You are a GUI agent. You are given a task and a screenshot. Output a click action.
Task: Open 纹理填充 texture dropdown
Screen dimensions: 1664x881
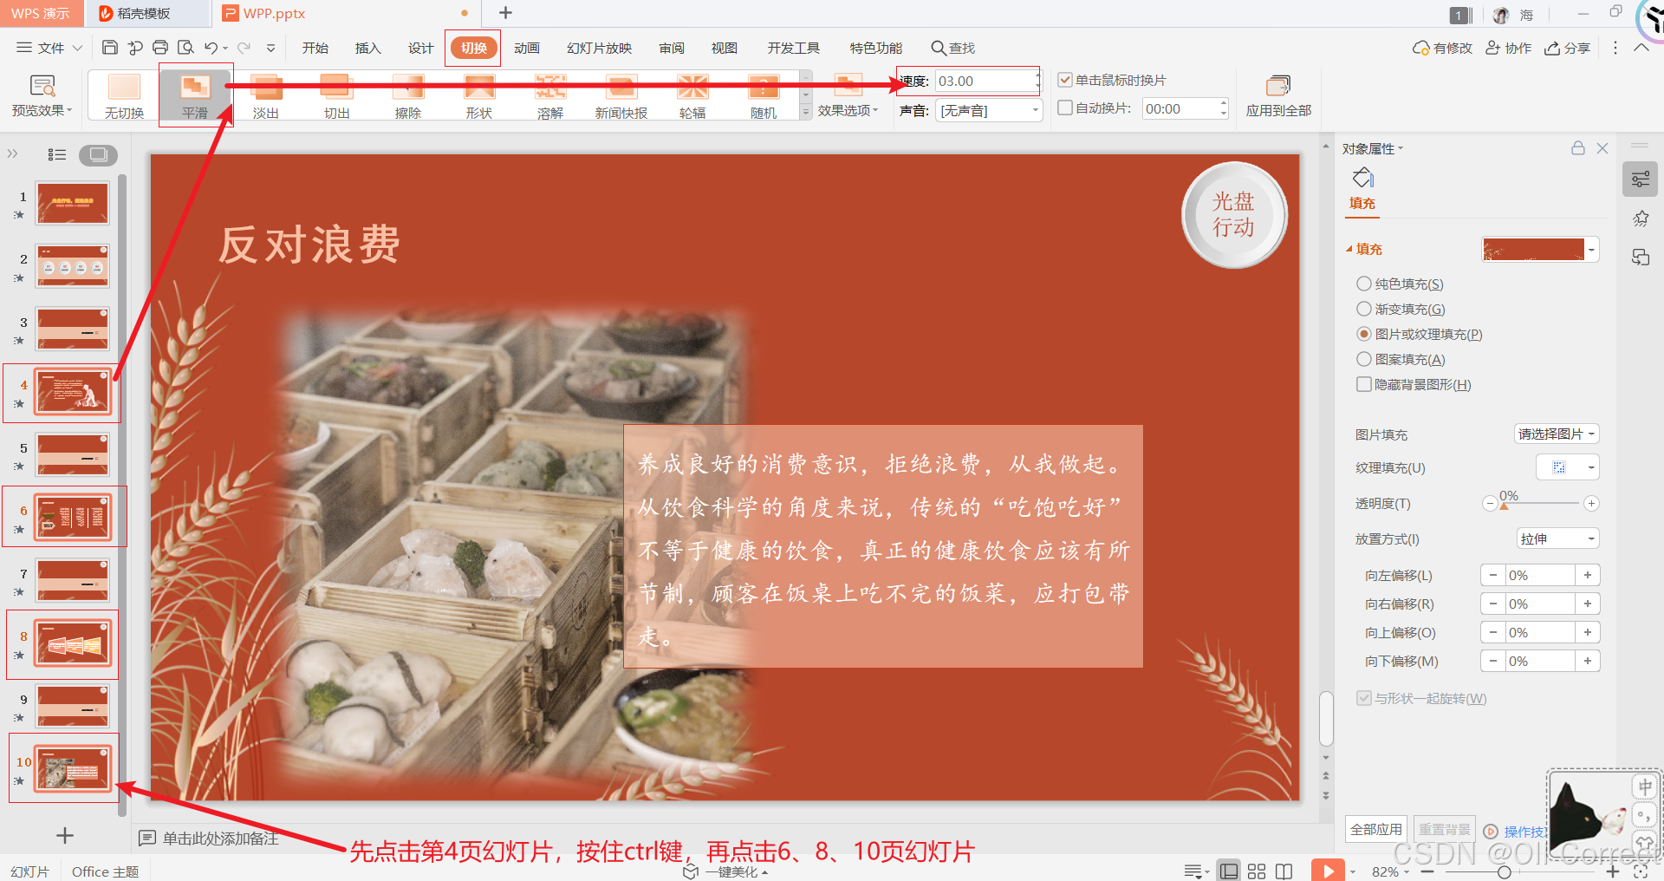point(1568,467)
